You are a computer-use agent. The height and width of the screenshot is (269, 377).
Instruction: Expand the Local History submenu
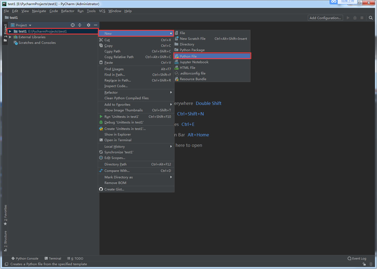(136, 146)
